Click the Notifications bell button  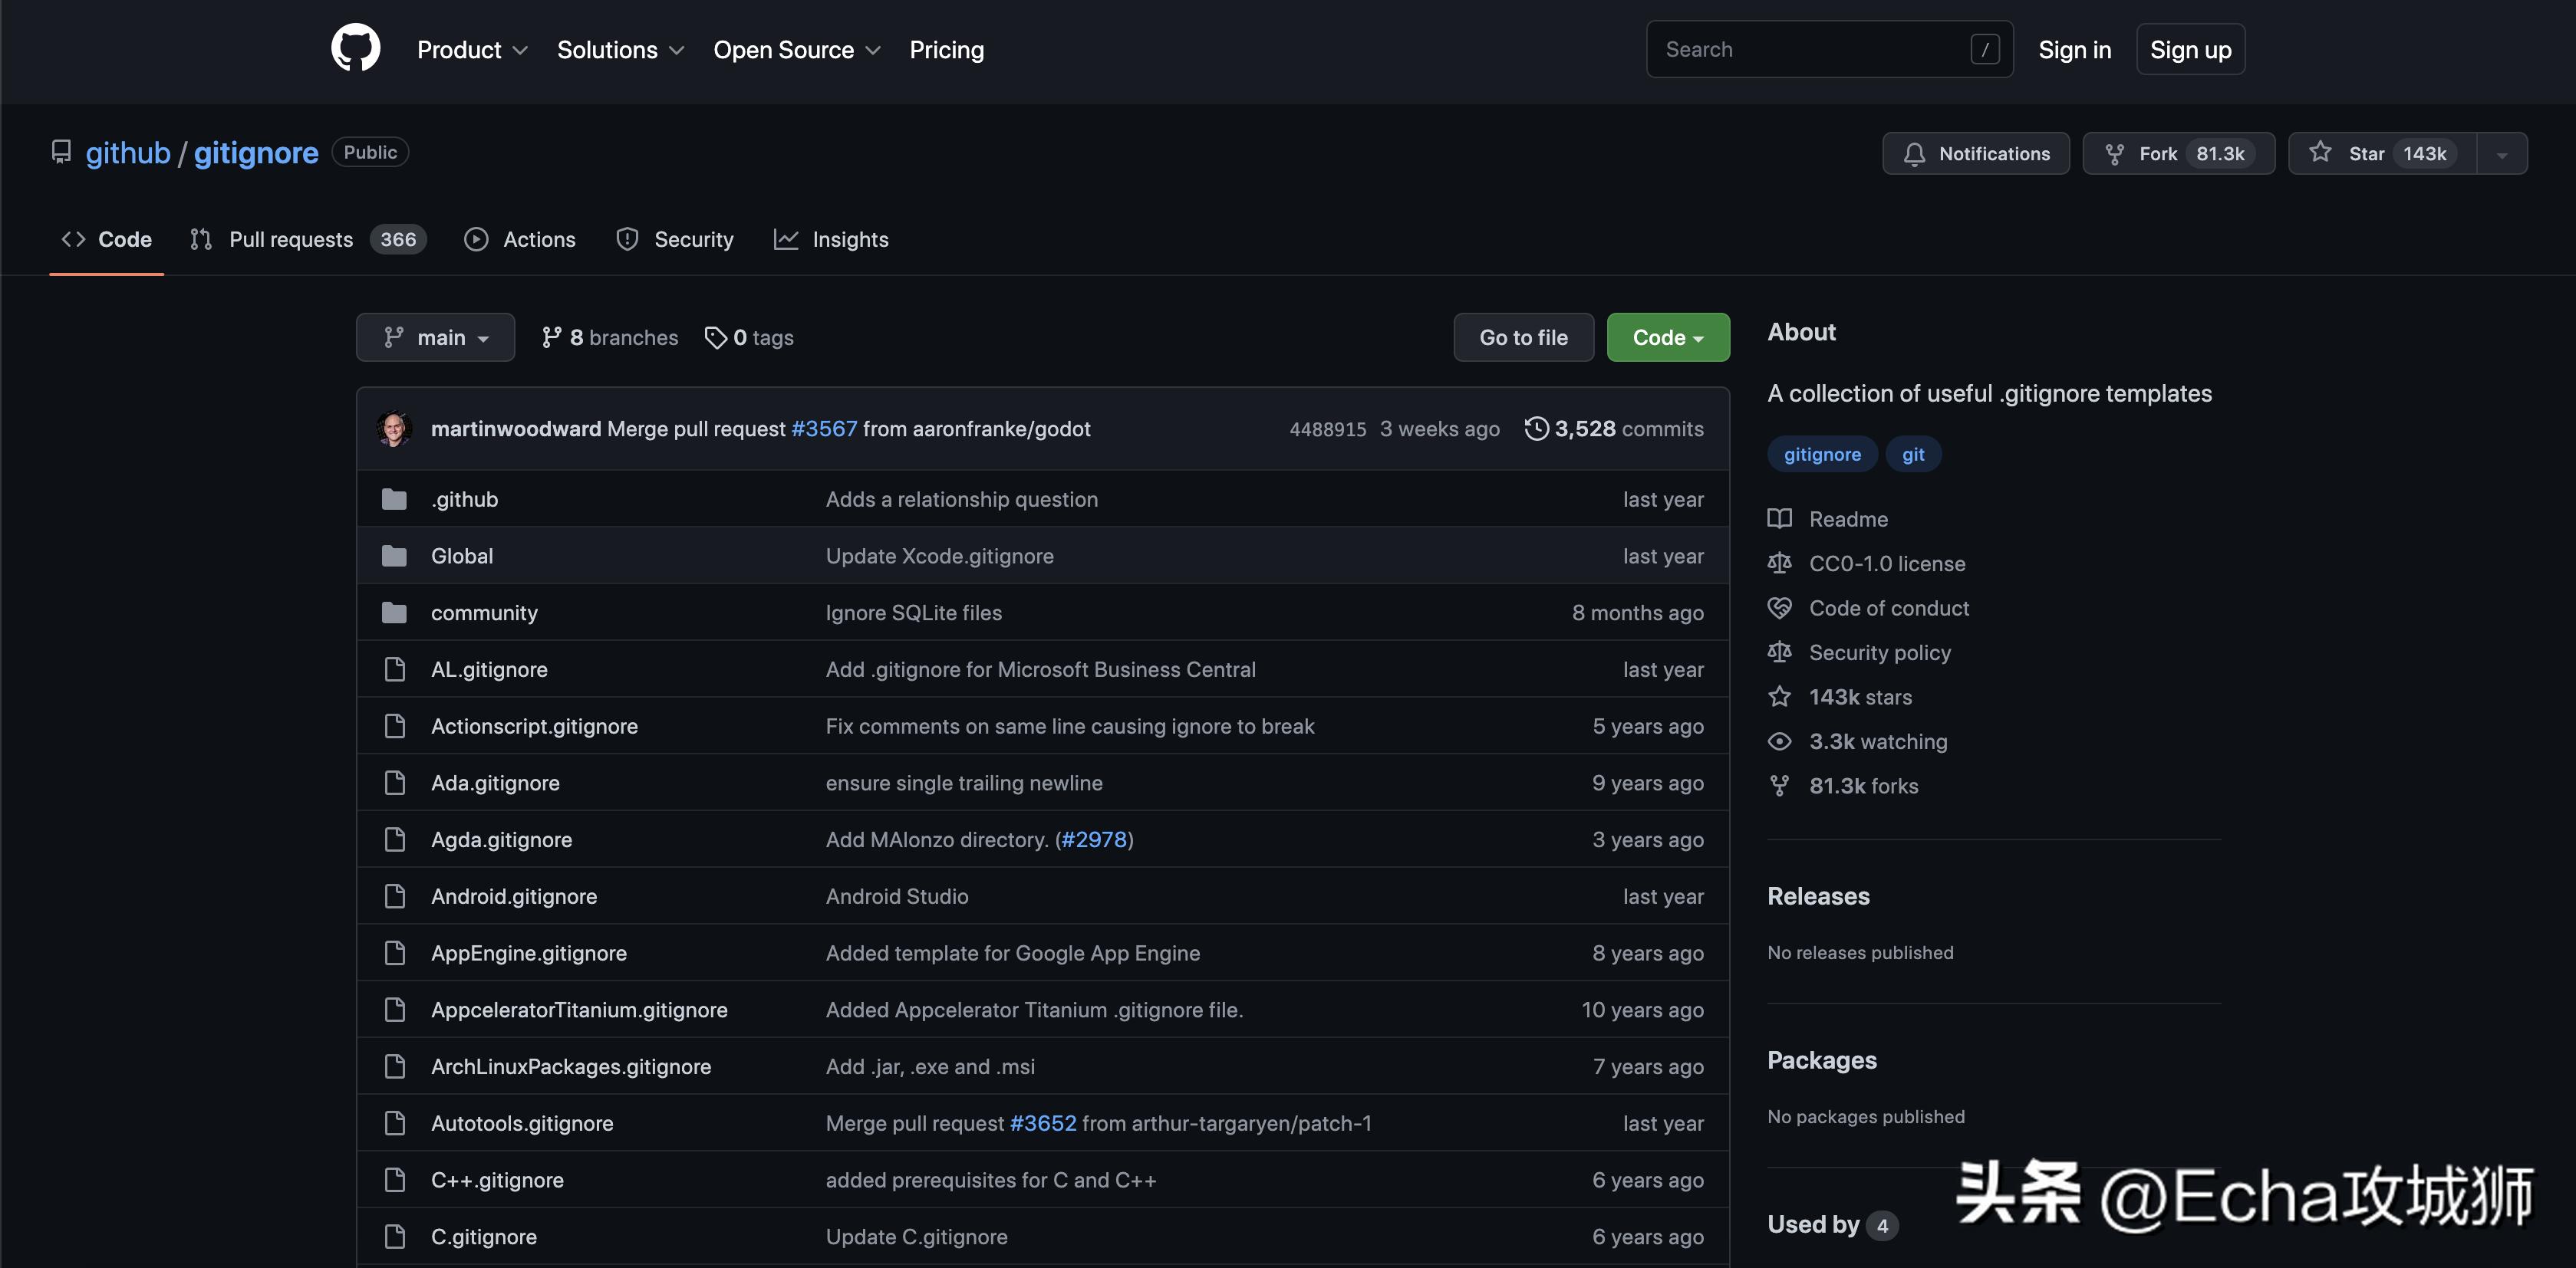pos(1975,154)
